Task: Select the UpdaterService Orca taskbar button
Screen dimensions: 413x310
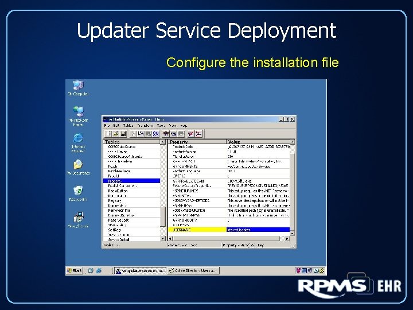Action: [141, 270]
